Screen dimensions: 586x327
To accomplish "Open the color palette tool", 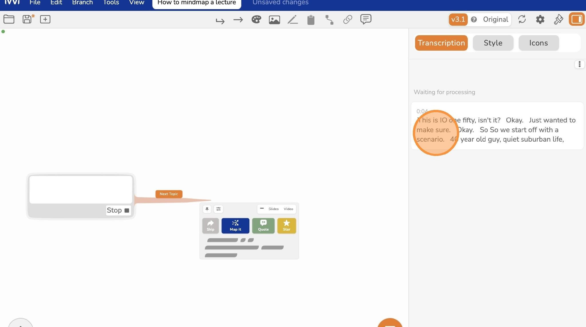I will point(256,19).
